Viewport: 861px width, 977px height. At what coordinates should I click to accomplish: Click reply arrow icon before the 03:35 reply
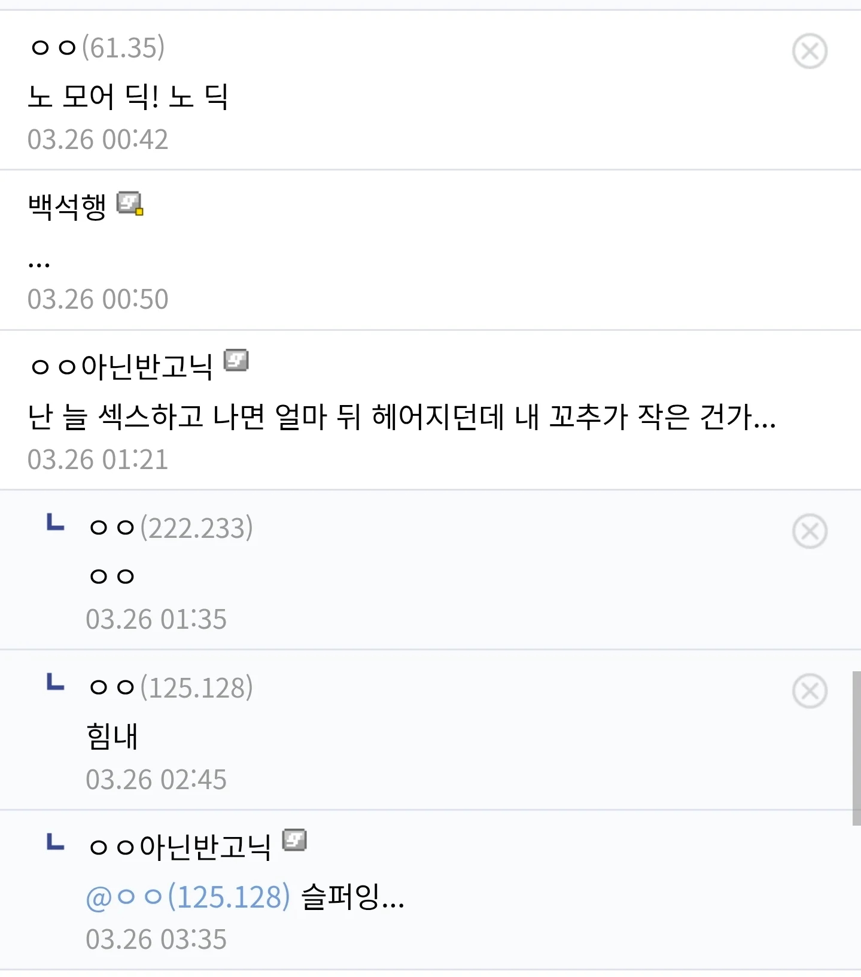pyautogui.click(x=56, y=842)
